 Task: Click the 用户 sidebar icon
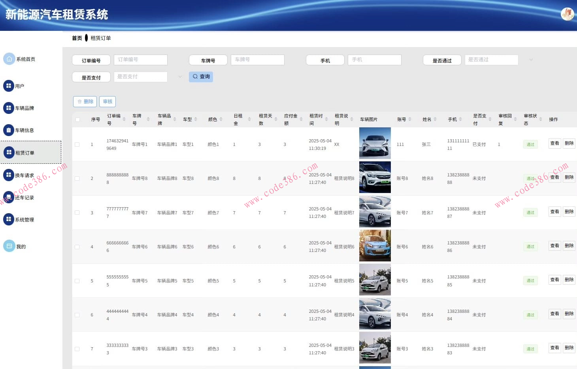tap(9, 86)
